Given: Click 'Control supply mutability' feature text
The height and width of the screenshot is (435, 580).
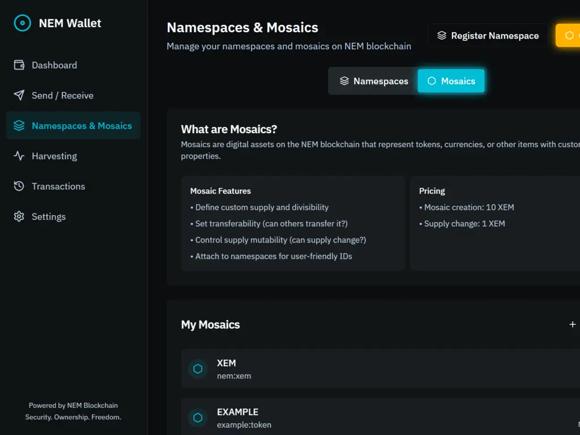Looking at the screenshot, I should (x=281, y=240).
